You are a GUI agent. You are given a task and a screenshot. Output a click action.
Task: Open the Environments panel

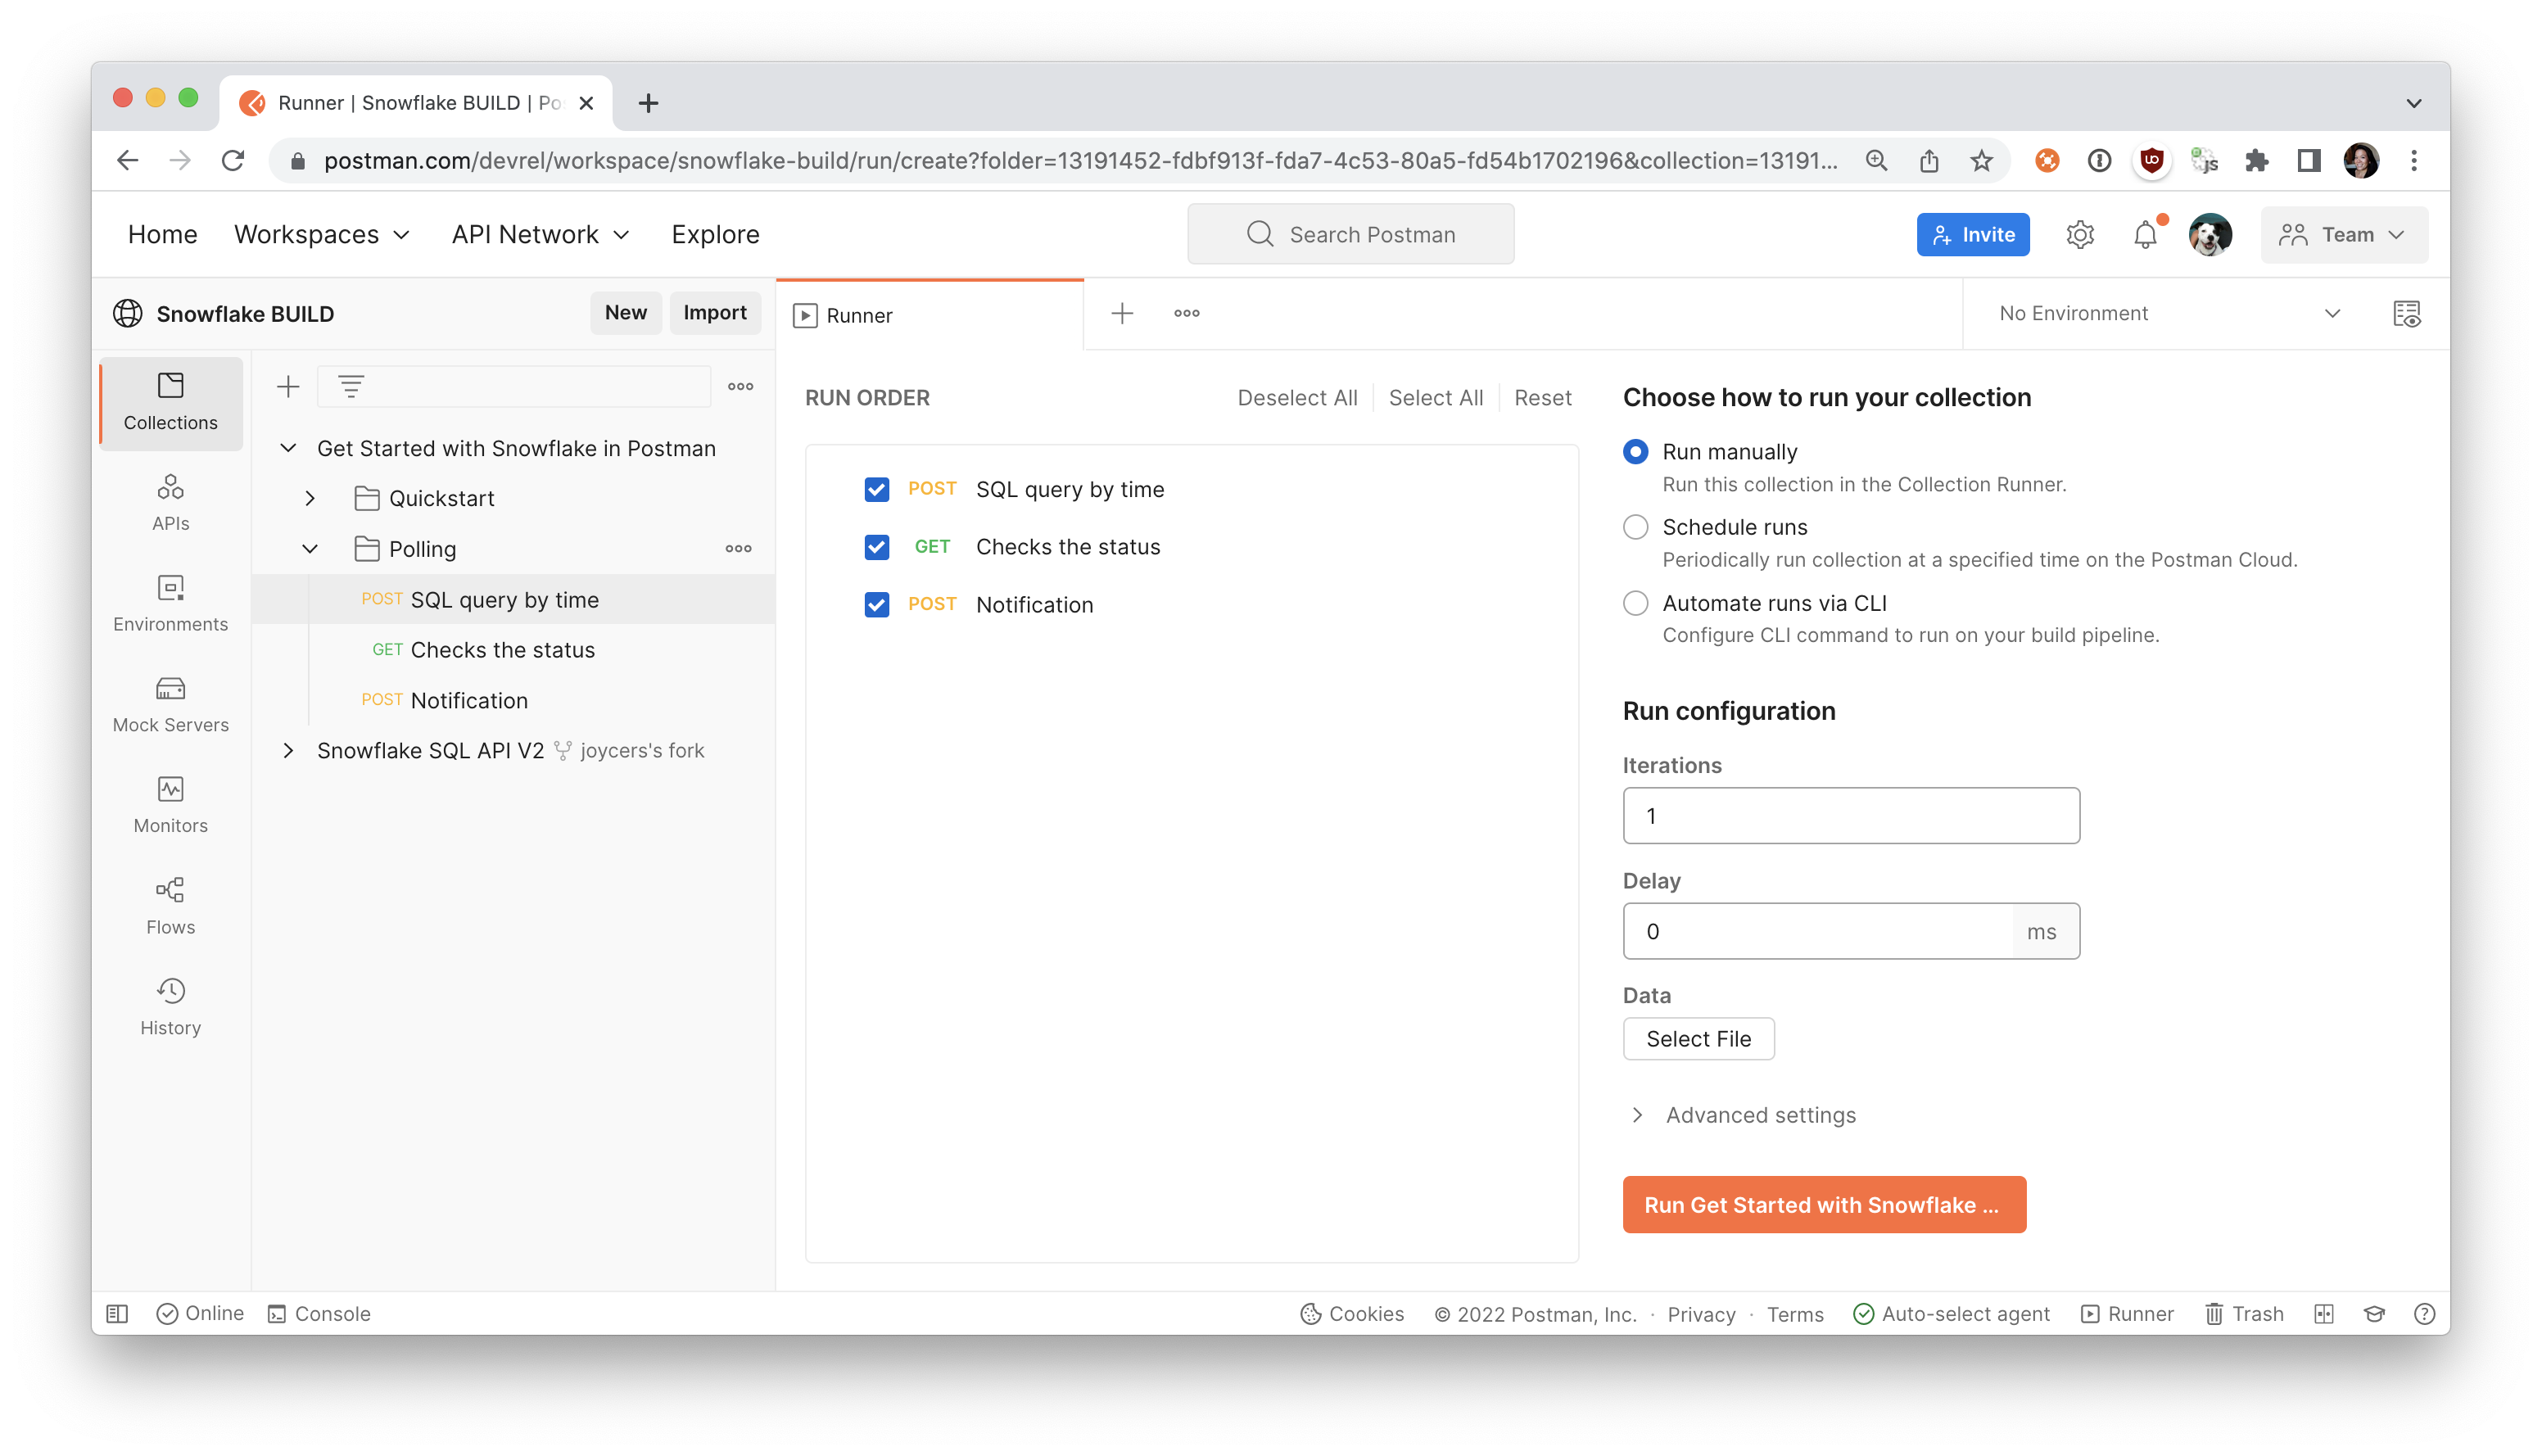(170, 602)
